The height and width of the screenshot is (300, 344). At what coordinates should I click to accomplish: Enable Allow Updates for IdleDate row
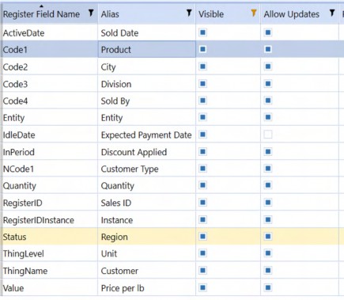point(268,135)
